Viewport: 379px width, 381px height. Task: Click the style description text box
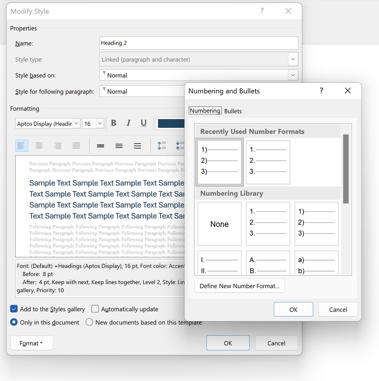tap(100, 279)
